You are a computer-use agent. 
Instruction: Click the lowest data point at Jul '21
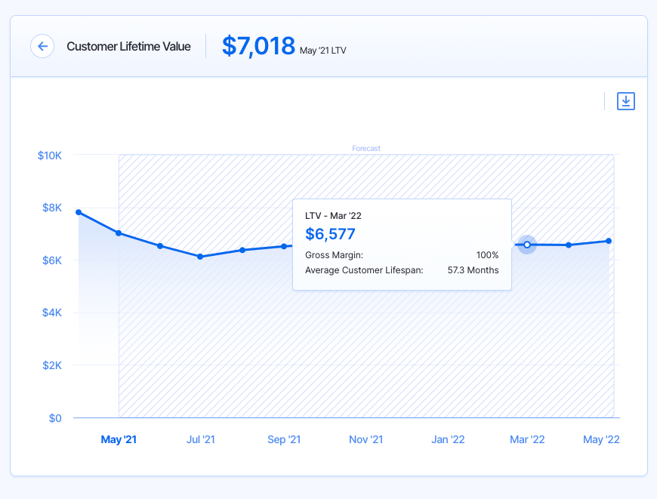pyautogui.click(x=200, y=257)
